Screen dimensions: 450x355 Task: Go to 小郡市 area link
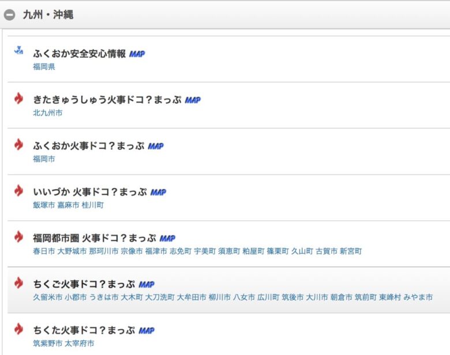coord(76,297)
